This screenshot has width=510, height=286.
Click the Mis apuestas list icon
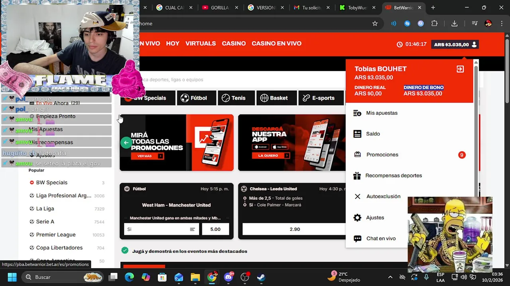click(x=357, y=113)
